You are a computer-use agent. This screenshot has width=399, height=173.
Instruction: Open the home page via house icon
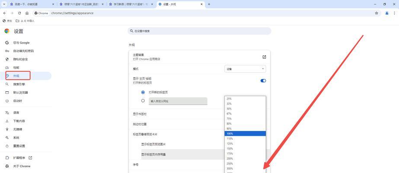pos(27,13)
